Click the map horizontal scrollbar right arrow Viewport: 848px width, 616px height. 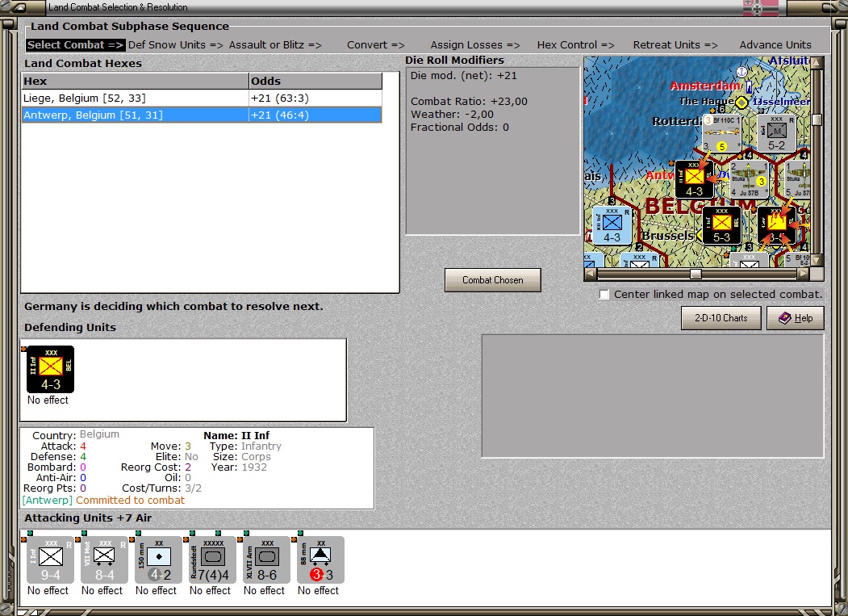pyautogui.click(x=804, y=274)
